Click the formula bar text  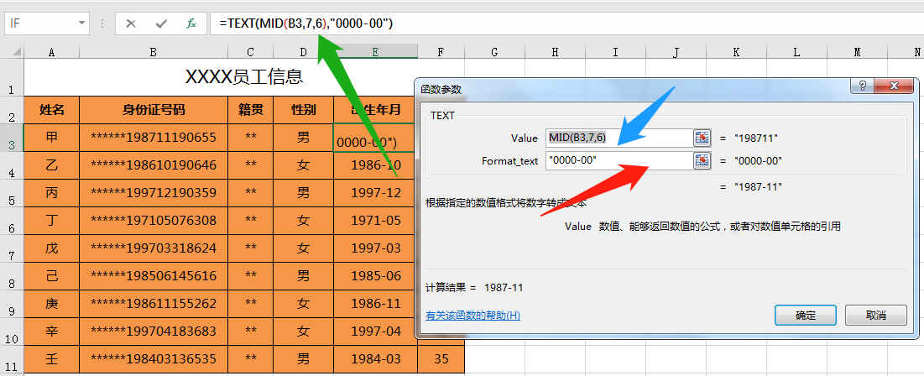click(x=306, y=23)
